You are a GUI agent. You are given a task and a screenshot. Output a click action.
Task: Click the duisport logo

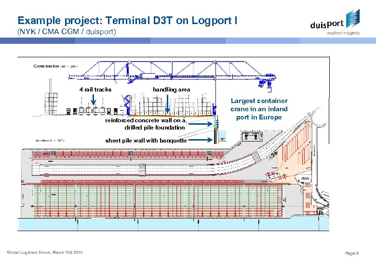click(335, 22)
